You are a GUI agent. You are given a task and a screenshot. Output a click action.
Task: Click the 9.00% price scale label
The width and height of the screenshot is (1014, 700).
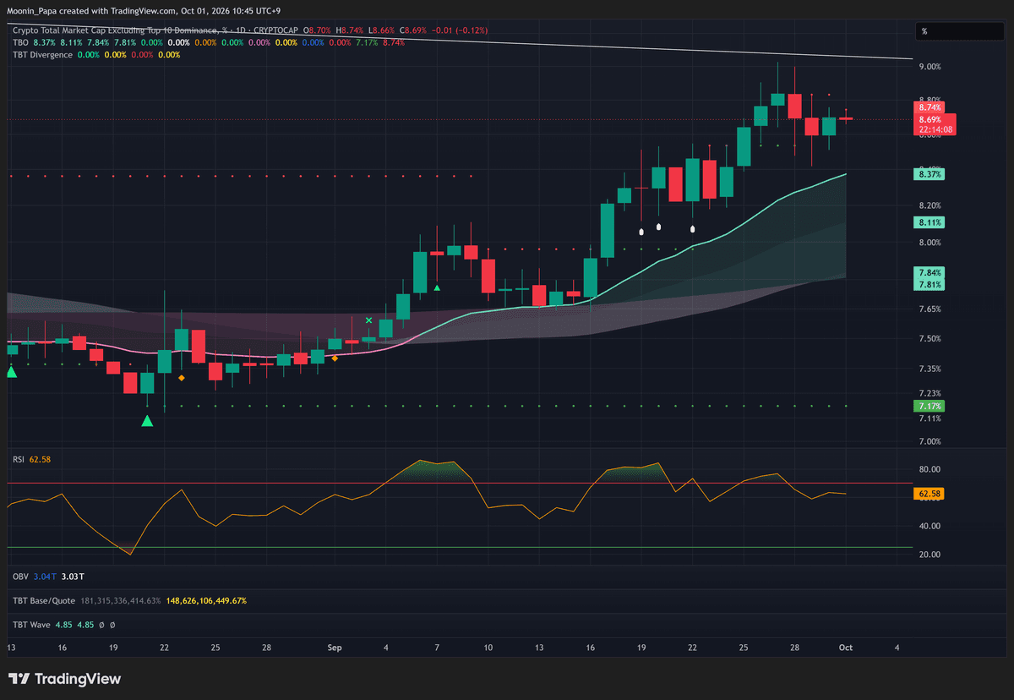coord(930,67)
